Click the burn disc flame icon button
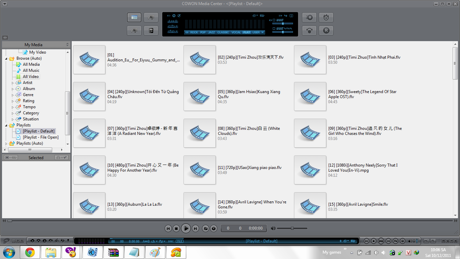The height and width of the screenshot is (259, 460). (326, 17)
